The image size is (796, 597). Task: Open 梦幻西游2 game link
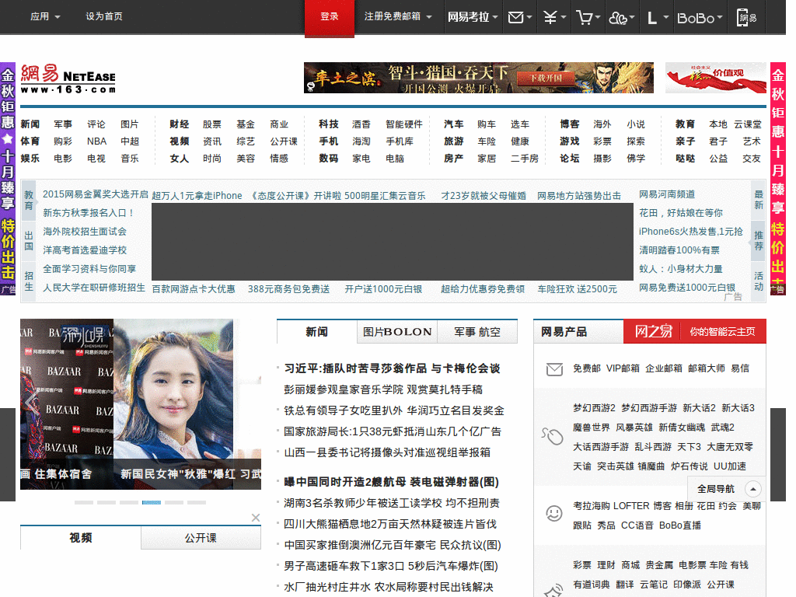click(594, 408)
